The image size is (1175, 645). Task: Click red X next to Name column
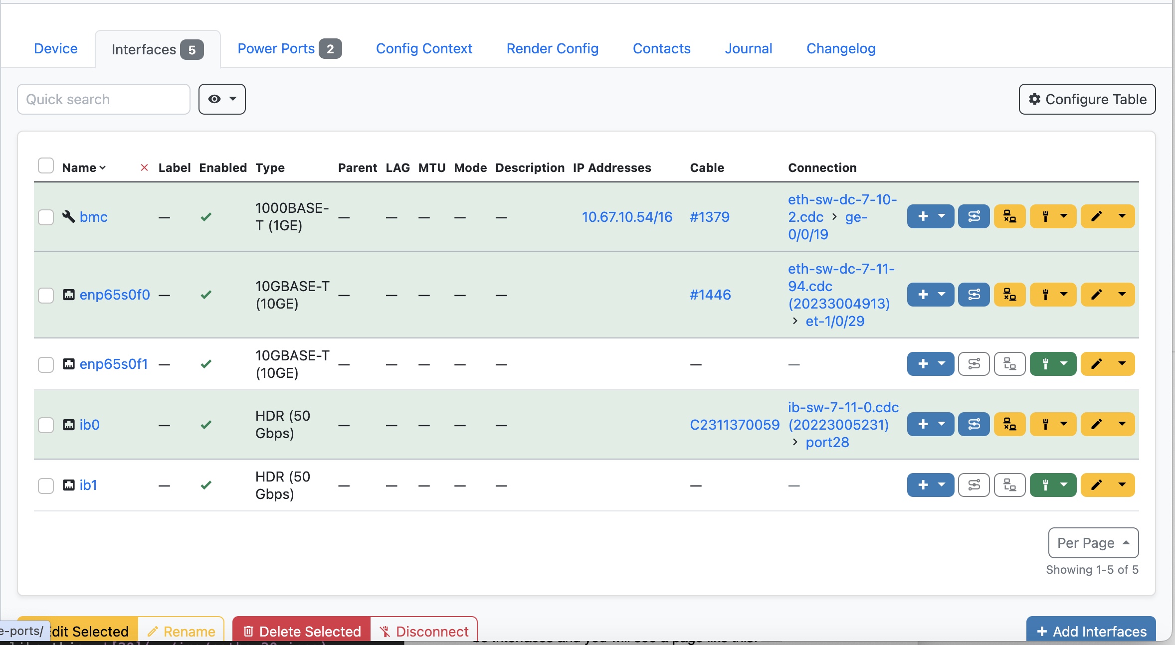tap(144, 167)
